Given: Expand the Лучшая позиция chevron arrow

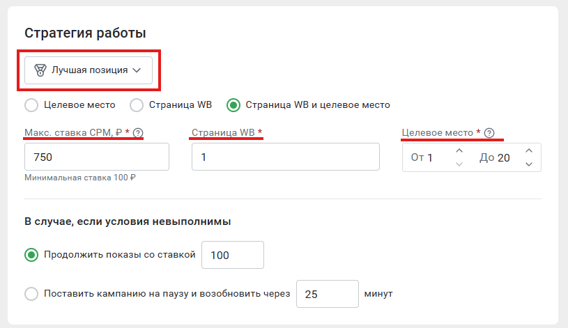Looking at the screenshot, I should pos(137,70).
